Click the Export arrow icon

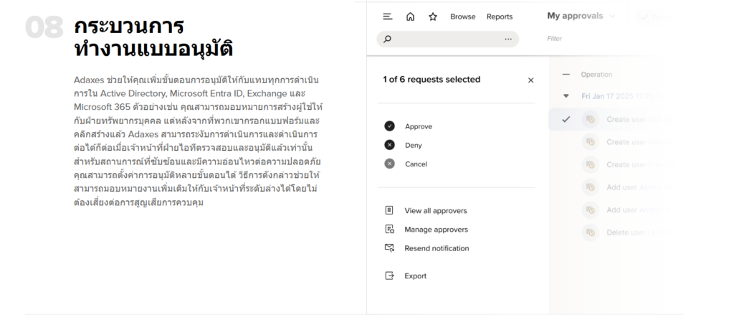[389, 276]
